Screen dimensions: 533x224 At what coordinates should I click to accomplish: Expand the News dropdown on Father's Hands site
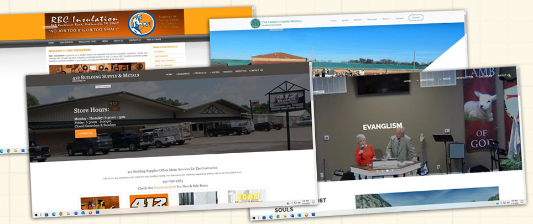(385, 19)
